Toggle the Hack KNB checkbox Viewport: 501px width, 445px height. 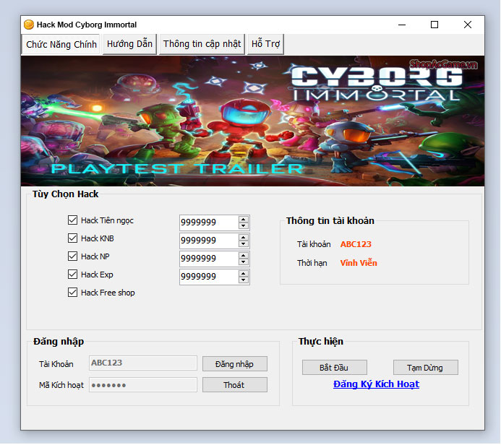coord(72,238)
